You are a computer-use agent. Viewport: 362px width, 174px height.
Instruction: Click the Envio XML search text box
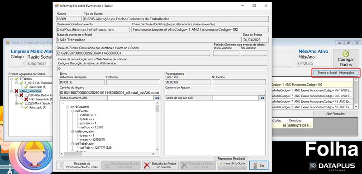pos(131,98)
